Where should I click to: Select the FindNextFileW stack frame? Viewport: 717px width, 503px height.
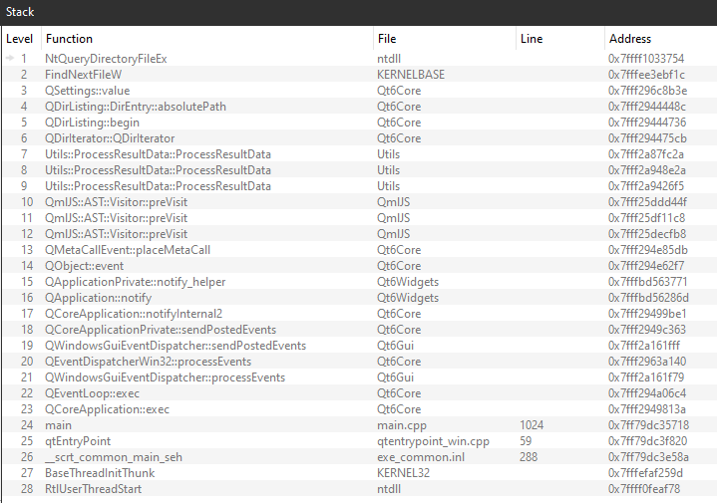pos(84,75)
